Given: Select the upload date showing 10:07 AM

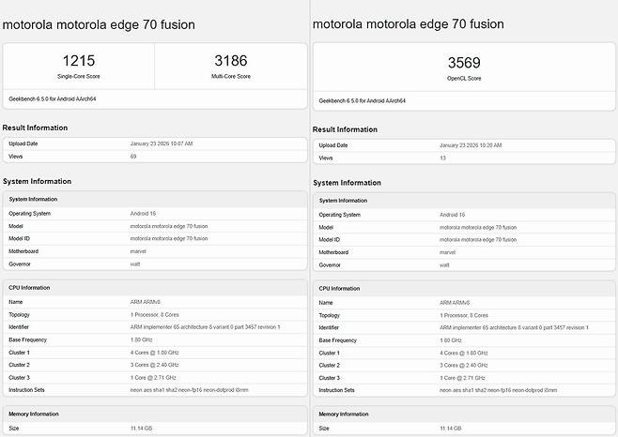Looking at the screenshot, I should tap(161, 143).
